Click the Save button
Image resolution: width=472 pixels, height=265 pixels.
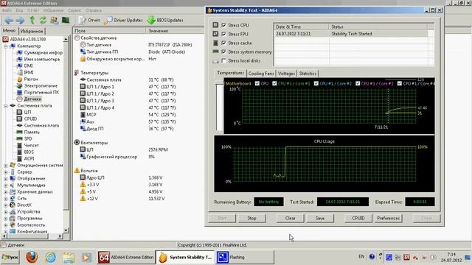(x=320, y=218)
